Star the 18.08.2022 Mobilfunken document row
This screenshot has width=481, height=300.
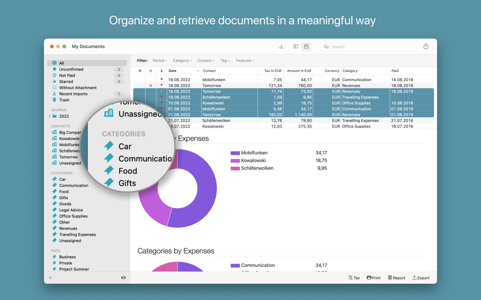click(150, 80)
